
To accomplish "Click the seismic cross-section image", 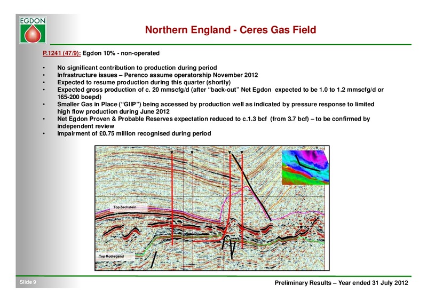I will (212, 208).
